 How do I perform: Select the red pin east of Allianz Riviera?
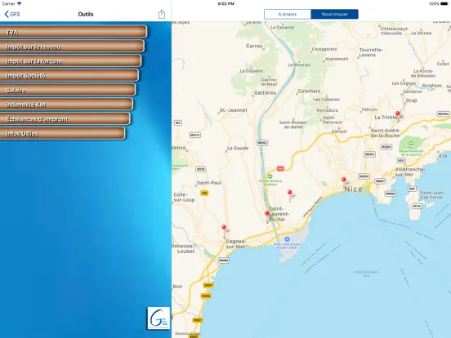coord(290,193)
